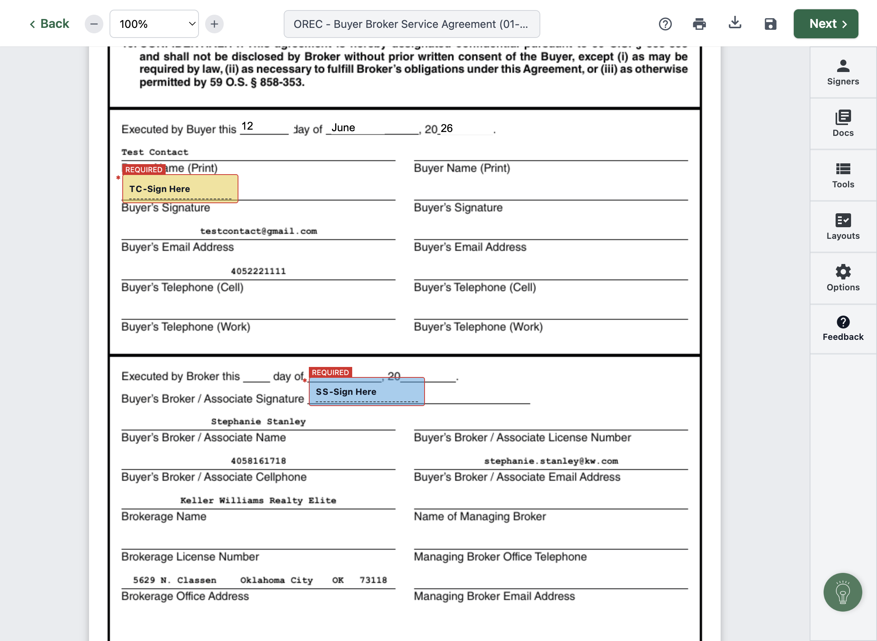The height and width of the screenshot is (641, 877).
Task: Click the 5629 N. Classen office address text
Action: coord(175,580)
